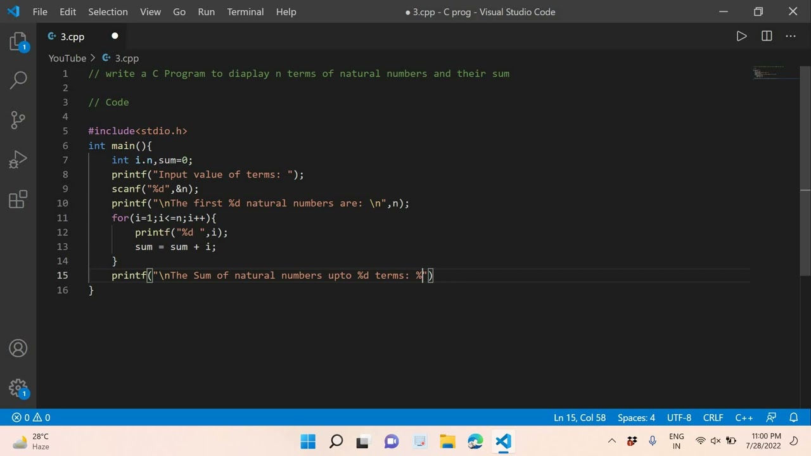Screen dimensions: 811x456
Task: Open the Run and Debug view
Action: point(18,159)
